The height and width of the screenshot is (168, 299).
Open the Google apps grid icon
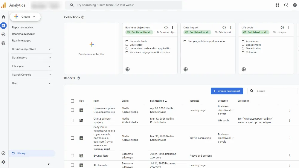coord(277,5)
